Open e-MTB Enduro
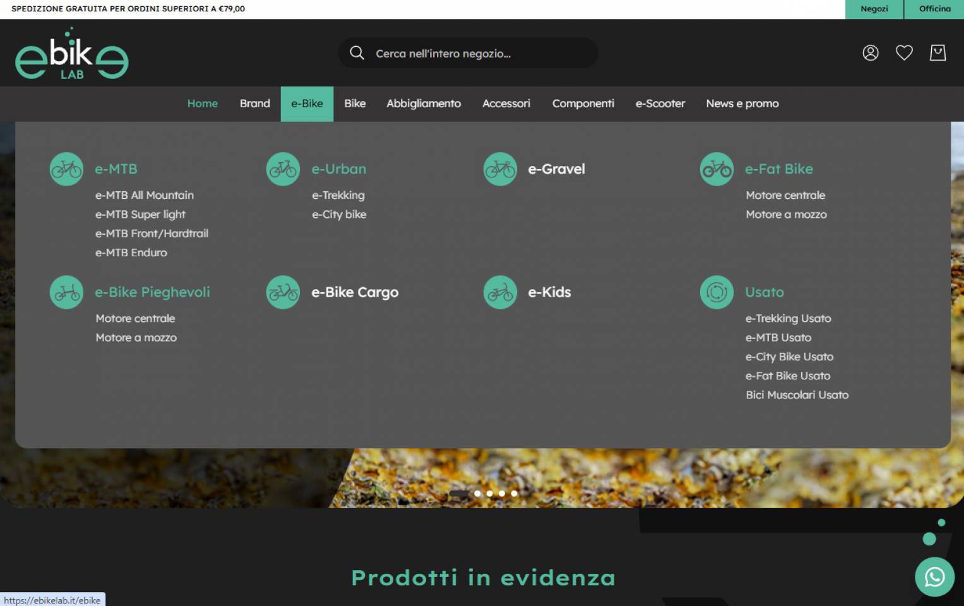964x606 pixels. [x=131, y=252]
